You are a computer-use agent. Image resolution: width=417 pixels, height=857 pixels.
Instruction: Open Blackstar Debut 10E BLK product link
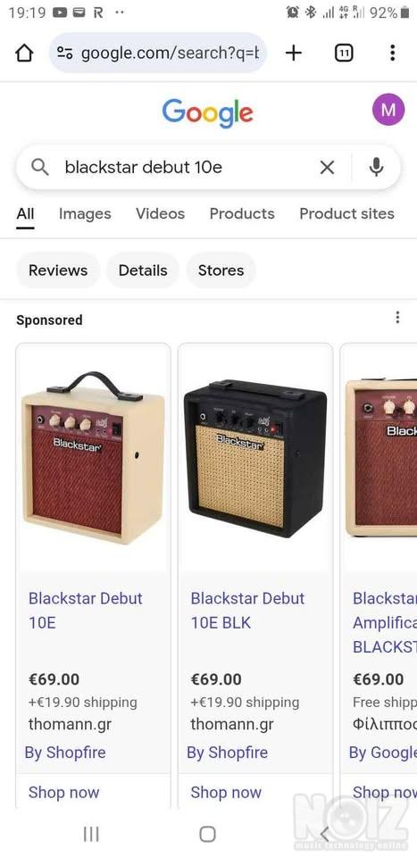click(247, 610)
